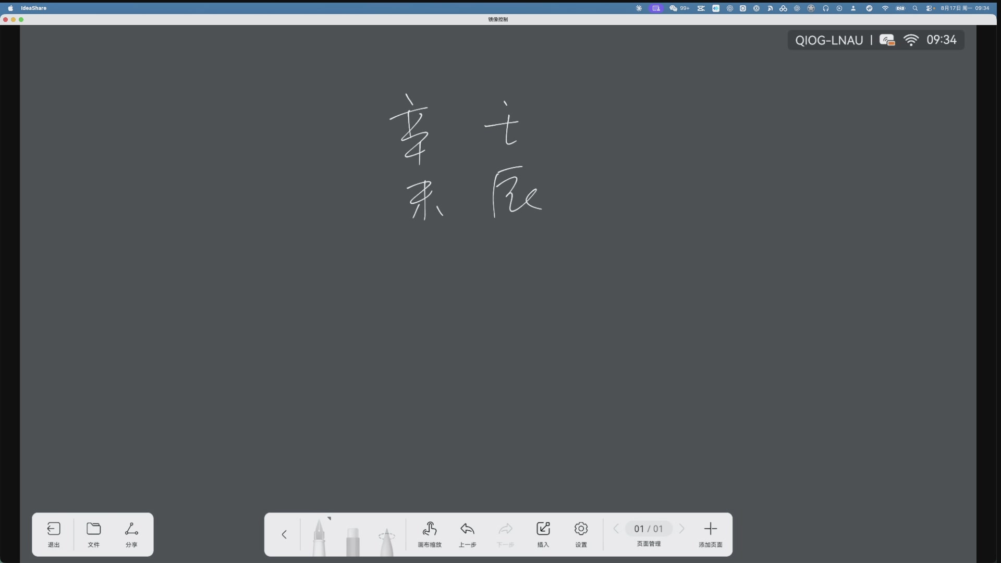This screenshot has height=563, width=1001.
Task: Open Control Center in menu bar
Action: pos(930,8)
